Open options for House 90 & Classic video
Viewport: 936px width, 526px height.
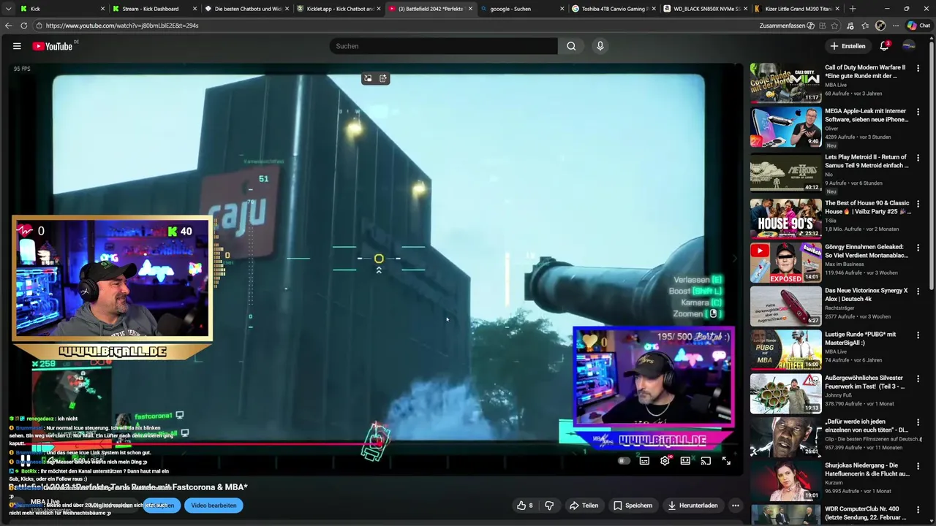[918, 204]
